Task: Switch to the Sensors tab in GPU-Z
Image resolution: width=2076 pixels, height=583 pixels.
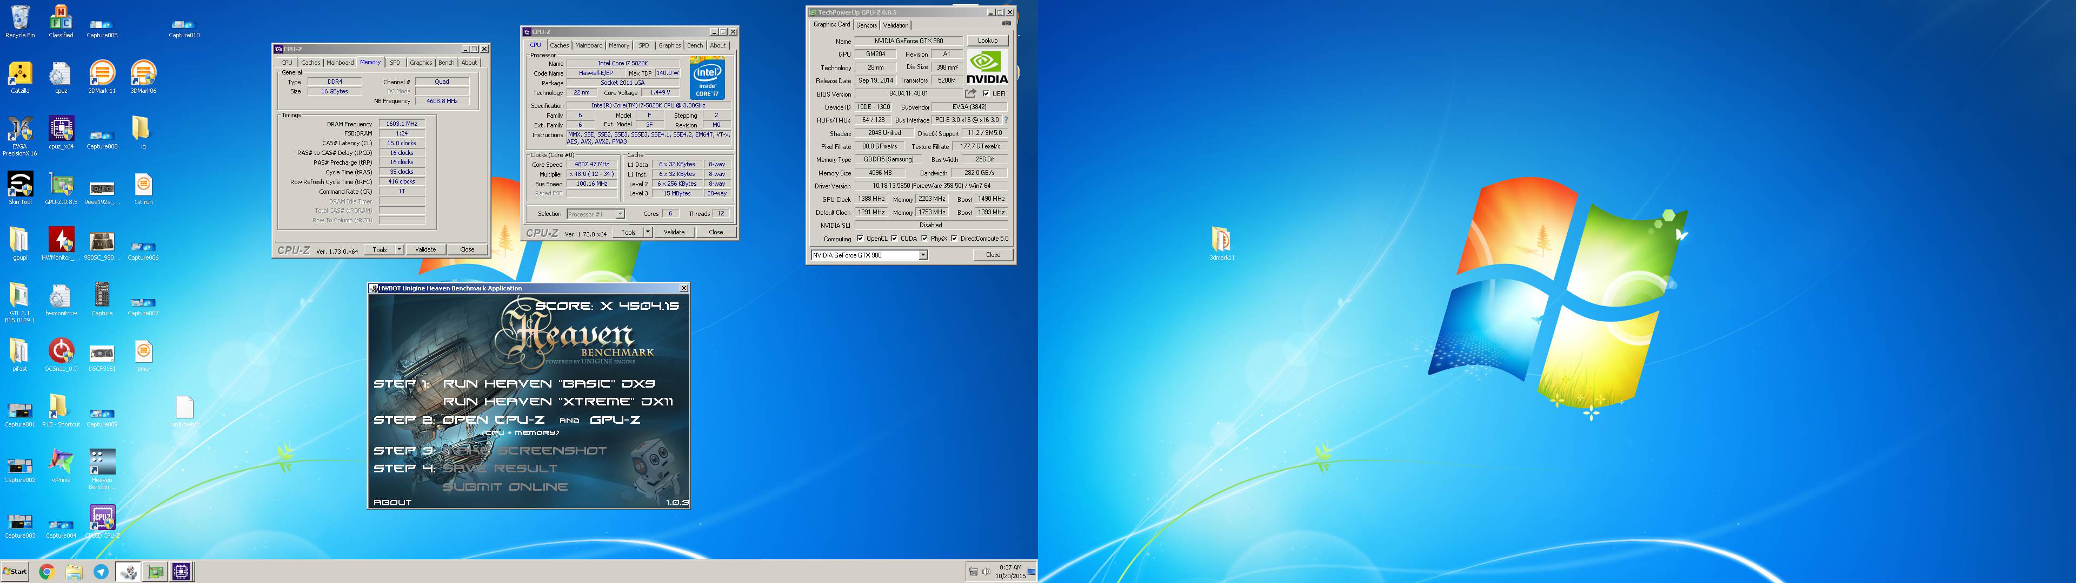Action: pyautogui.click(x=866, y=25)
